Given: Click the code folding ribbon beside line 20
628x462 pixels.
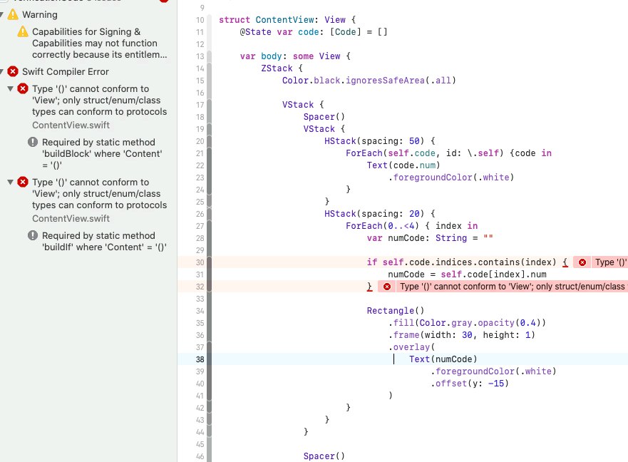Looking at the screenshot, I should pos(209,141).
